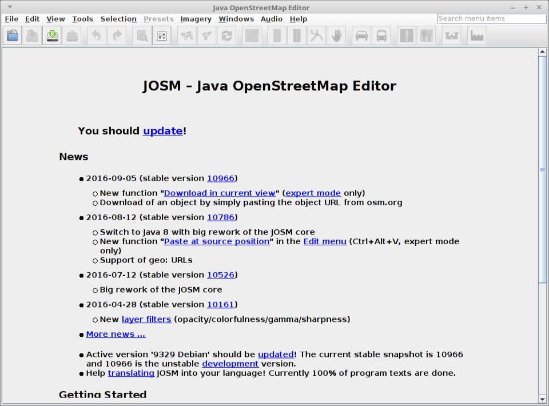Open the File menu
The width and height of the screenshot is (549, 406).
[11, 19]
